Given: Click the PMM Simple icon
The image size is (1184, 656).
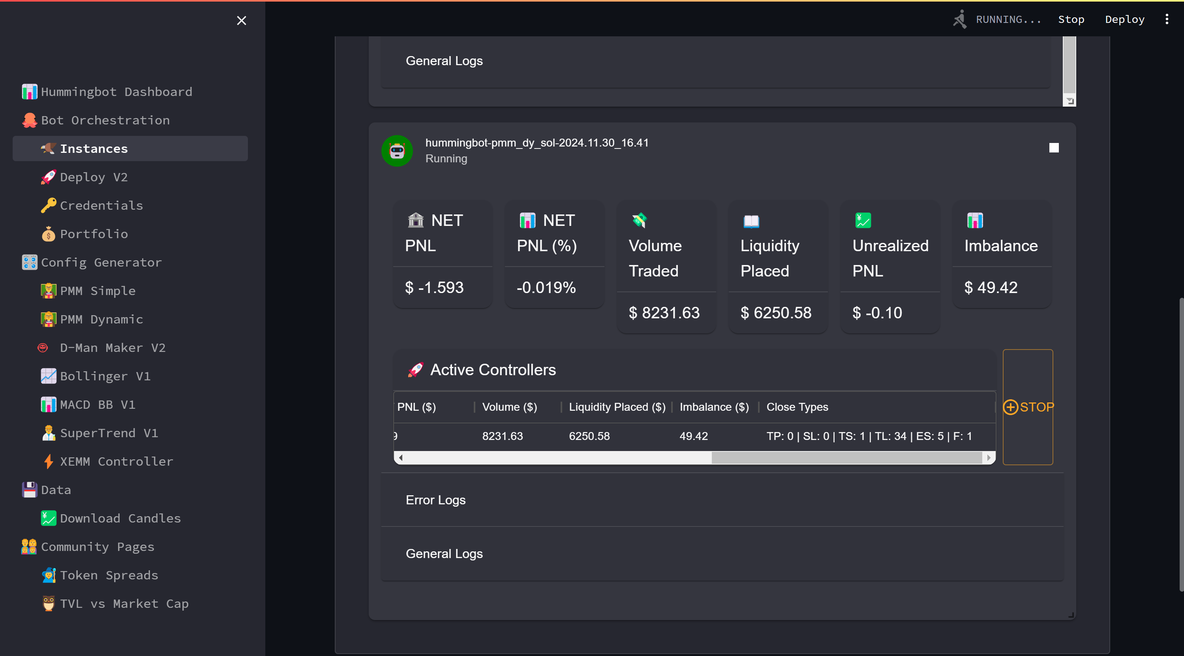Looking at the screenshot, I should 48,291.
